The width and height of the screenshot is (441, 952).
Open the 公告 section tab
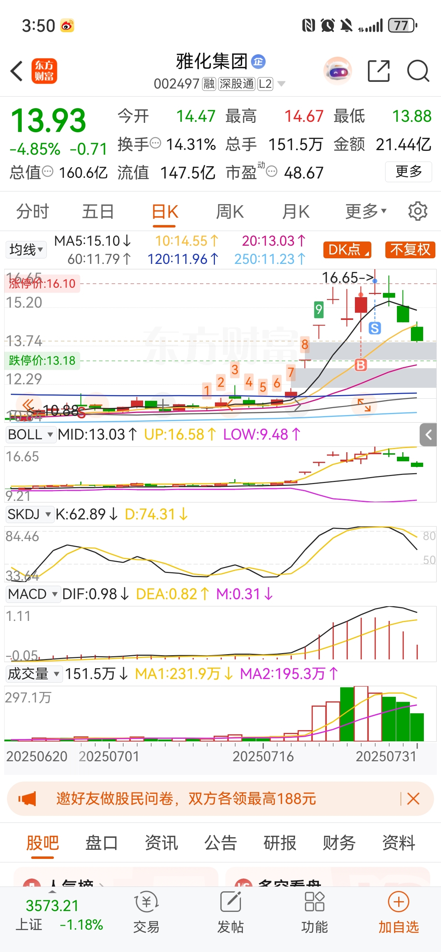coord(221,843)
